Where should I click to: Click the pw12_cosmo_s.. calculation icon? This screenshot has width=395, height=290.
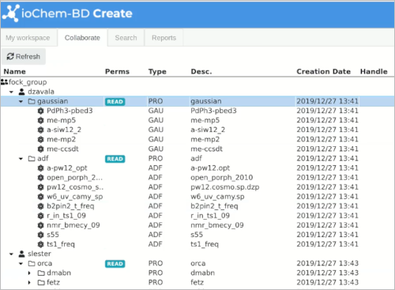coord(40,187)
